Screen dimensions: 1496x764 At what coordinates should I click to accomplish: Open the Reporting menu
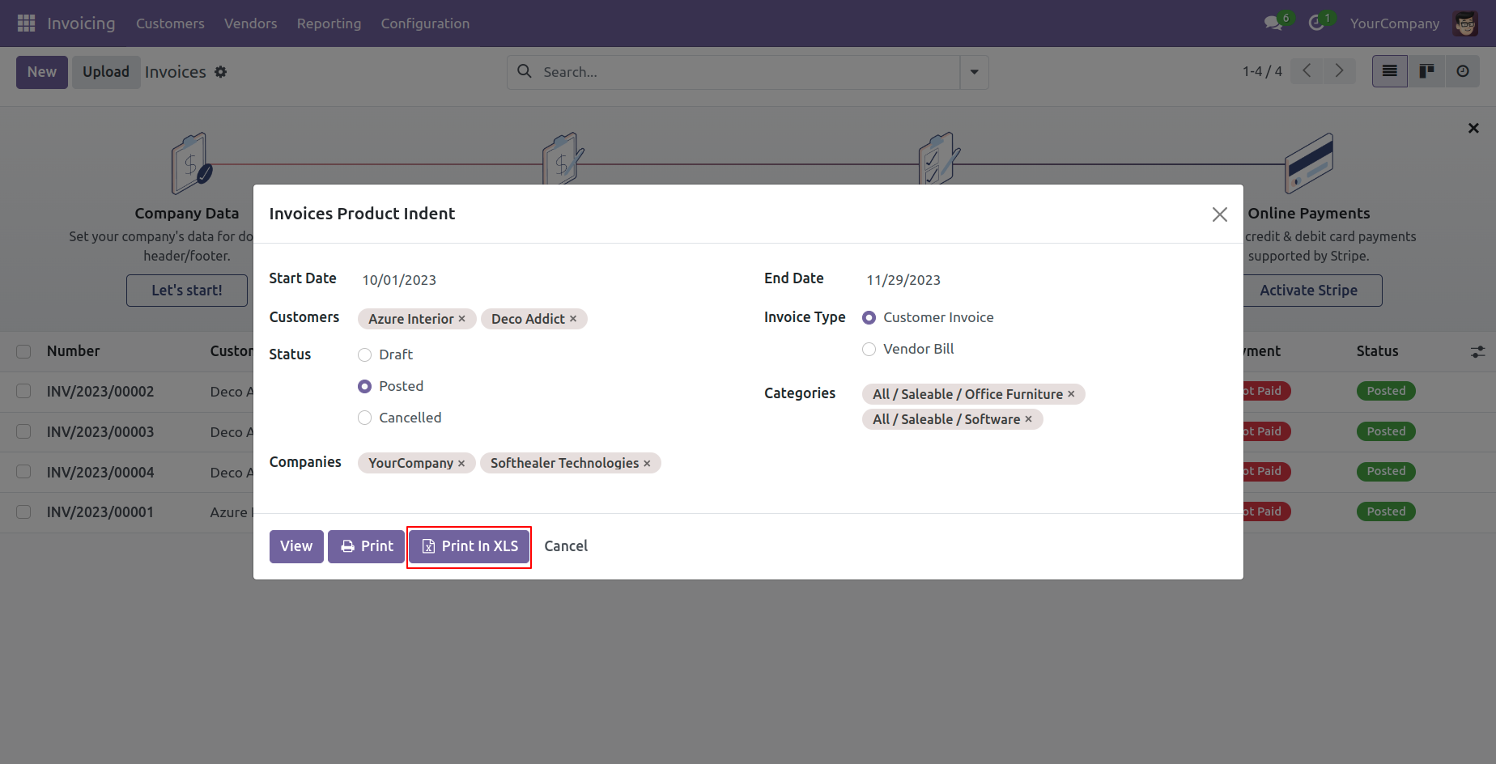(329, 23)
